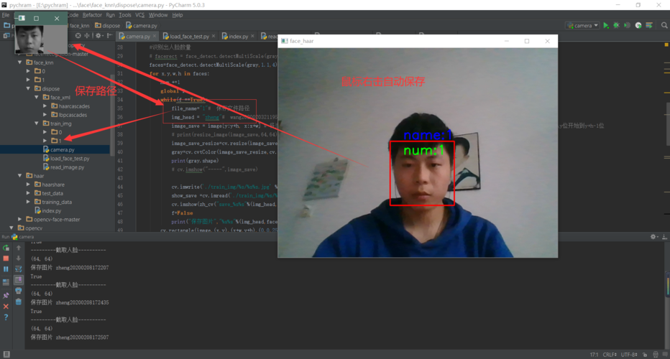Image resolution: width=670 pixels, height=359 pixels.
Task: Toggle read-only lock in status bar
Action: [x=646, y=355]
